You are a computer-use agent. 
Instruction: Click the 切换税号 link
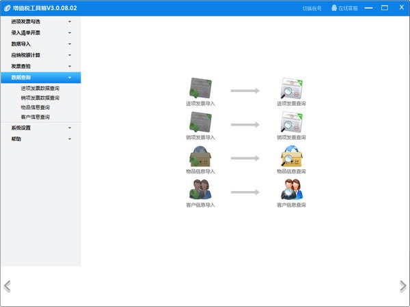tap(312, 8)
